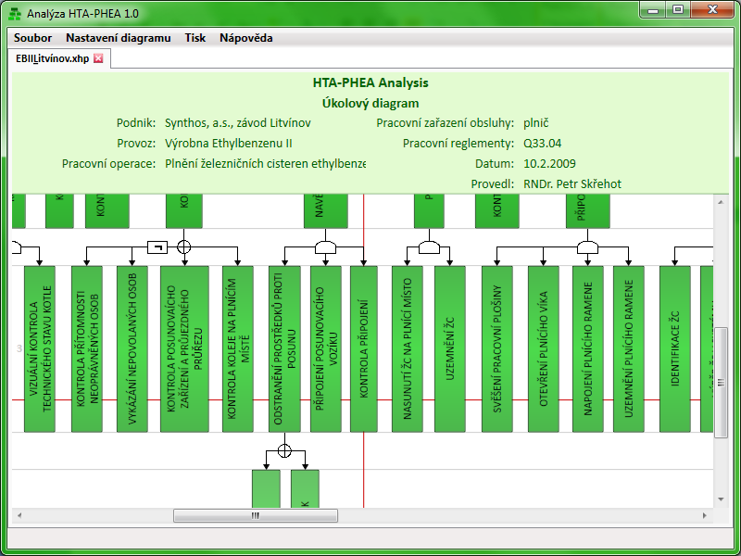The width and height of the screenshot is (741, 556).
Task: Select the UZEMNĚNÍ PLNÍCÍHO RAMENE task box
Action: point(629,349)
